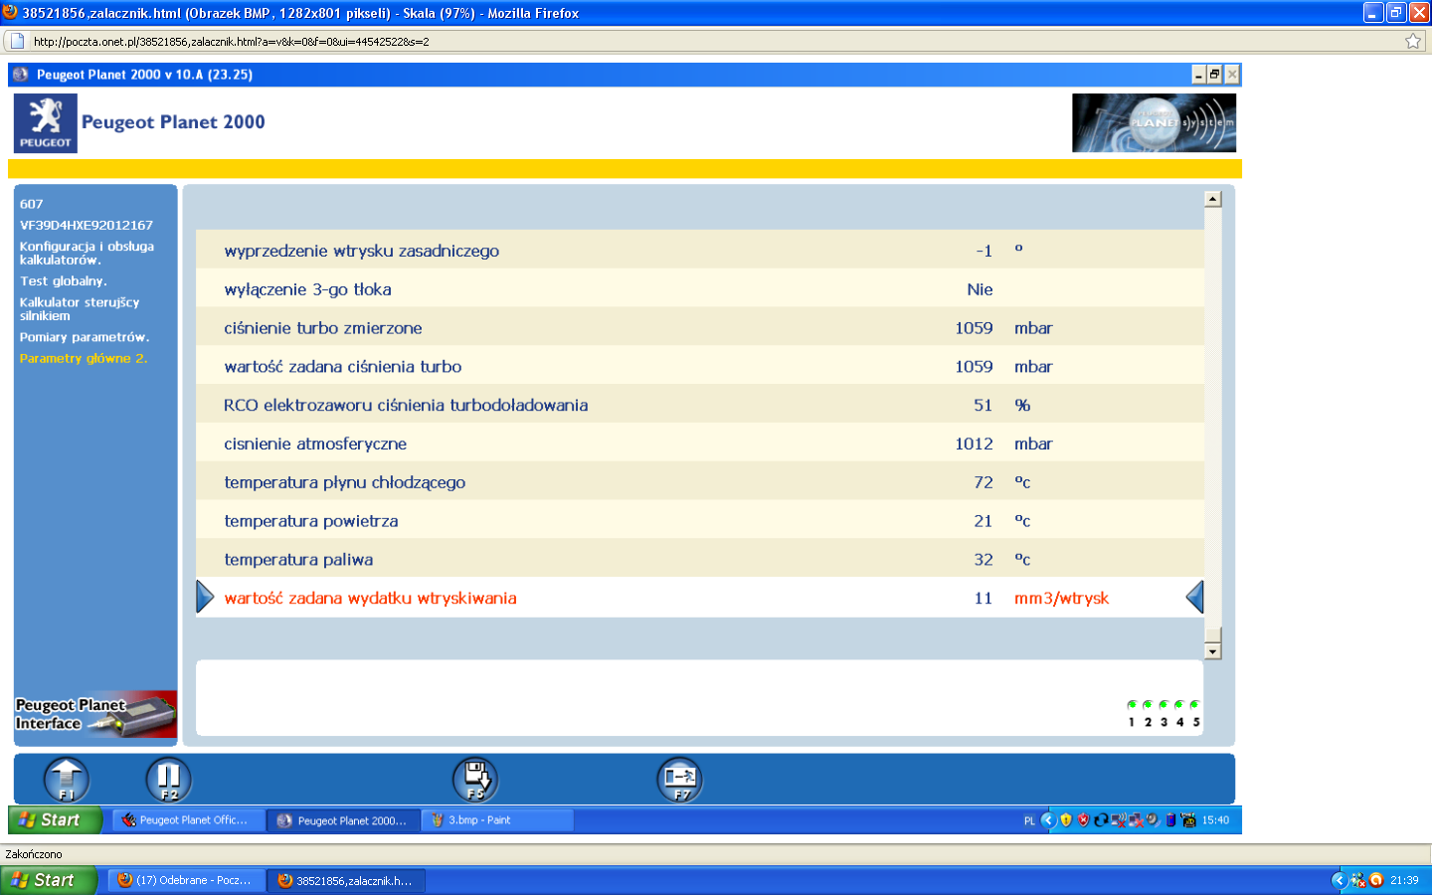Select row 'temperatura płynu chłodzącego'

click(700, 482)
